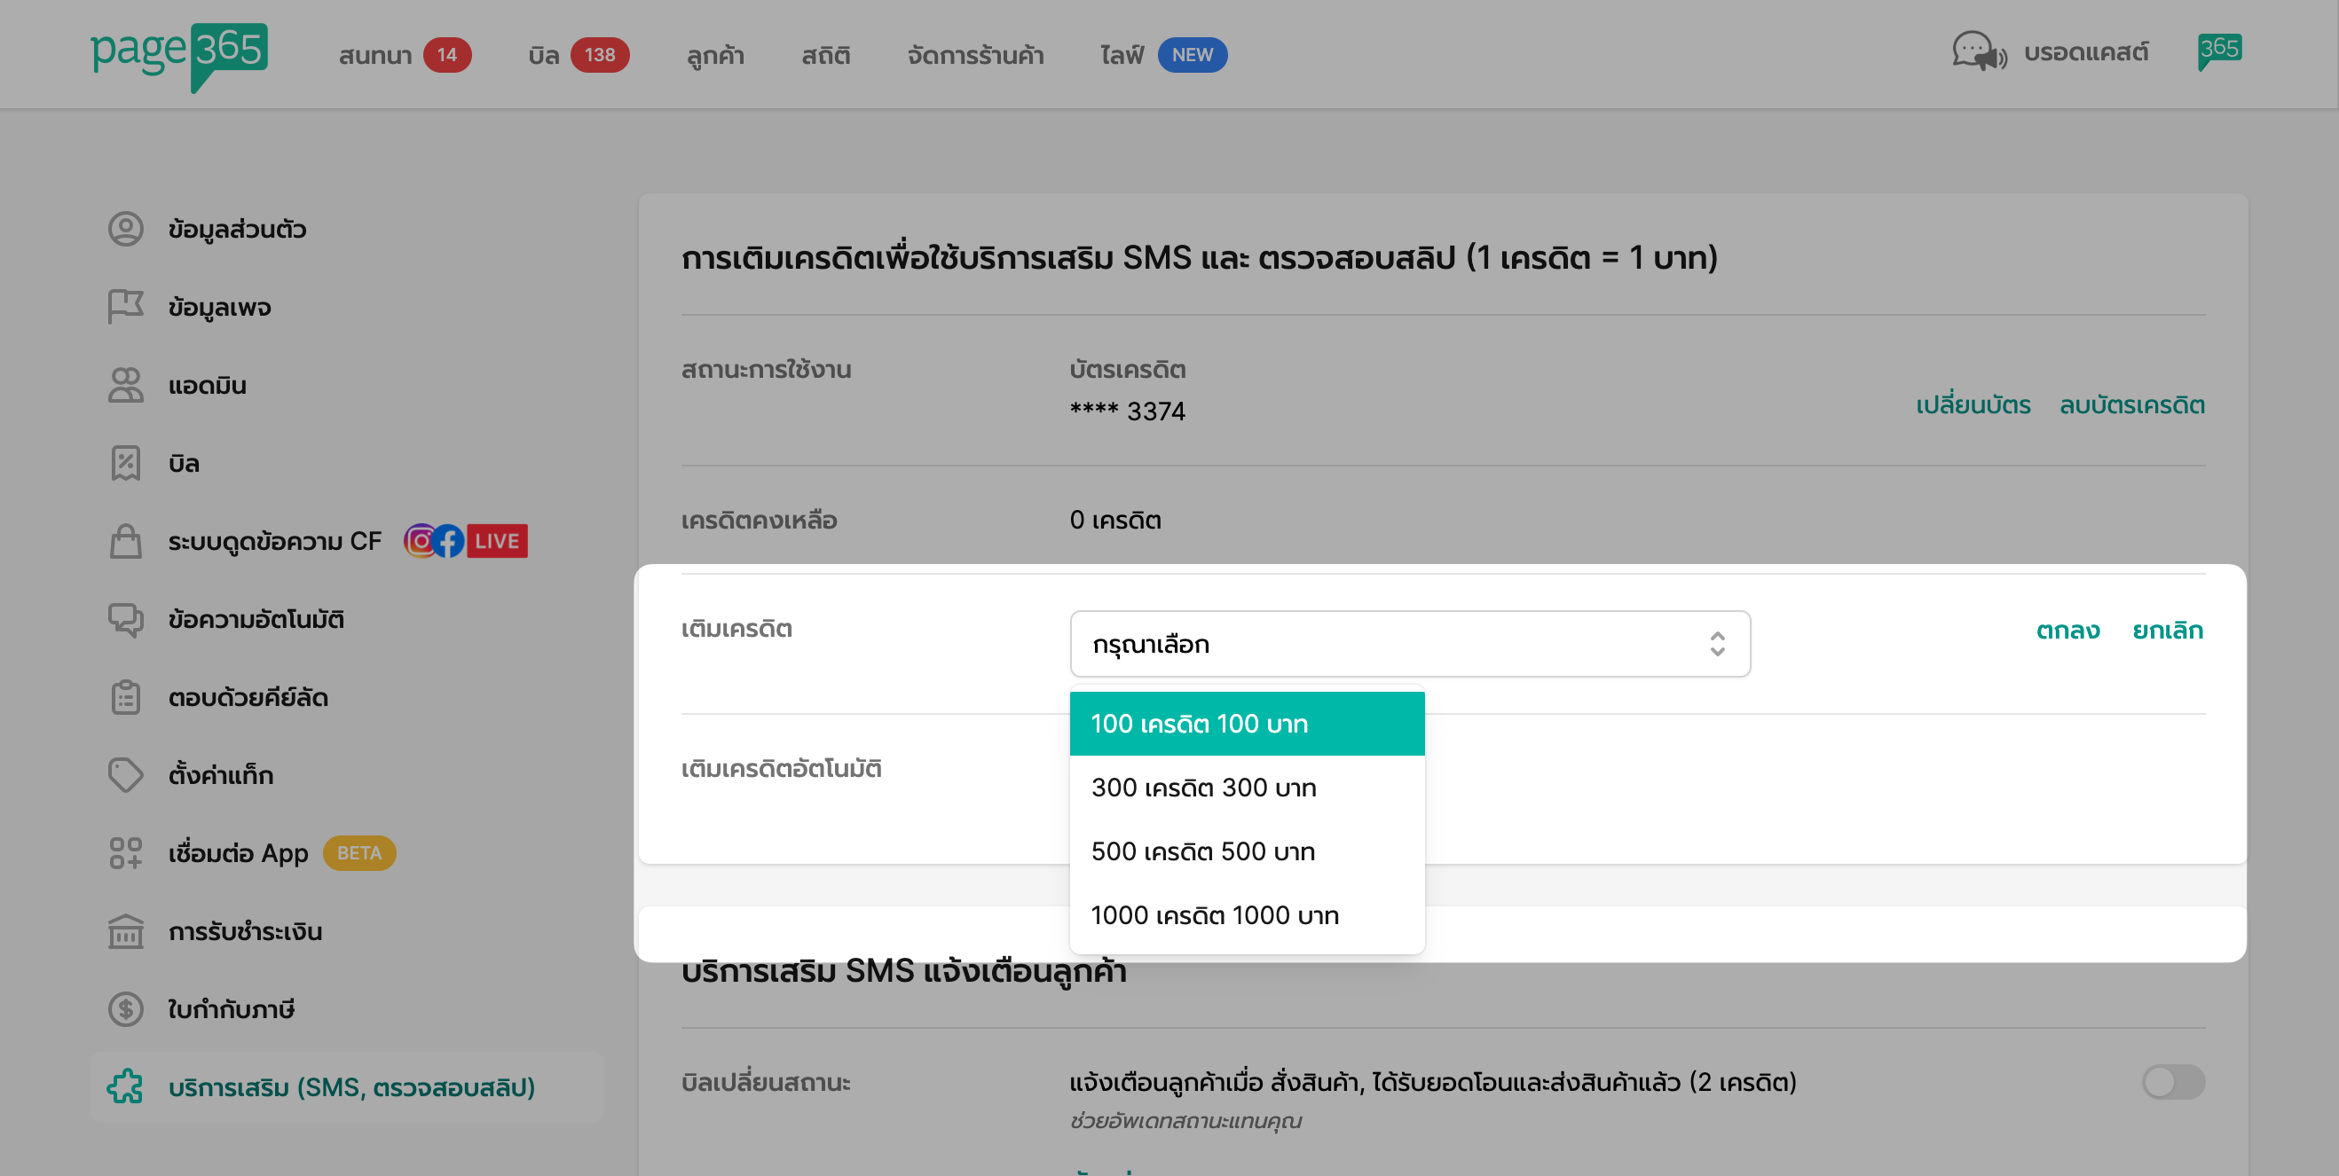2339x1176 pixels.
Task: Click the Instagram icon beside CF
Action: (x=420, y=541)
